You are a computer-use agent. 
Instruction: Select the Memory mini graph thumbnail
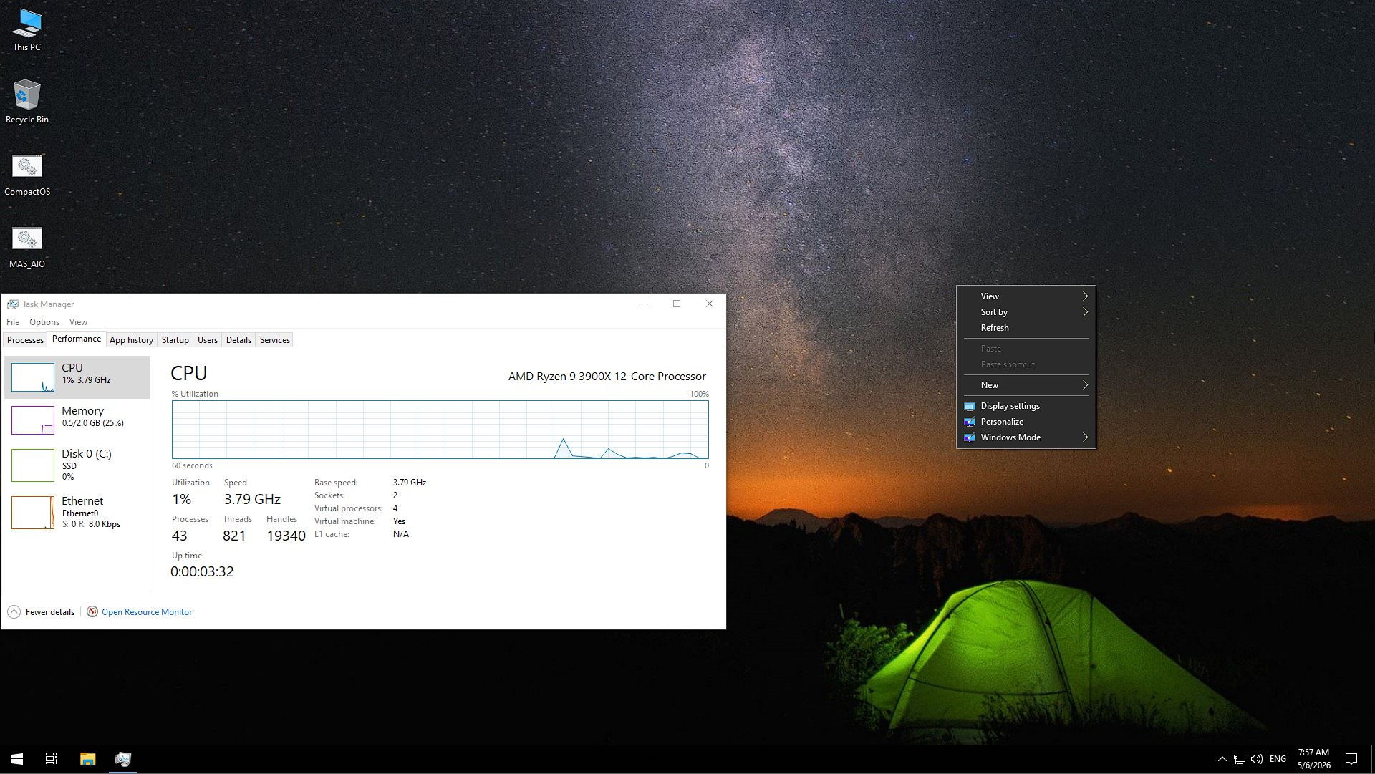click(x=33, y=420)
